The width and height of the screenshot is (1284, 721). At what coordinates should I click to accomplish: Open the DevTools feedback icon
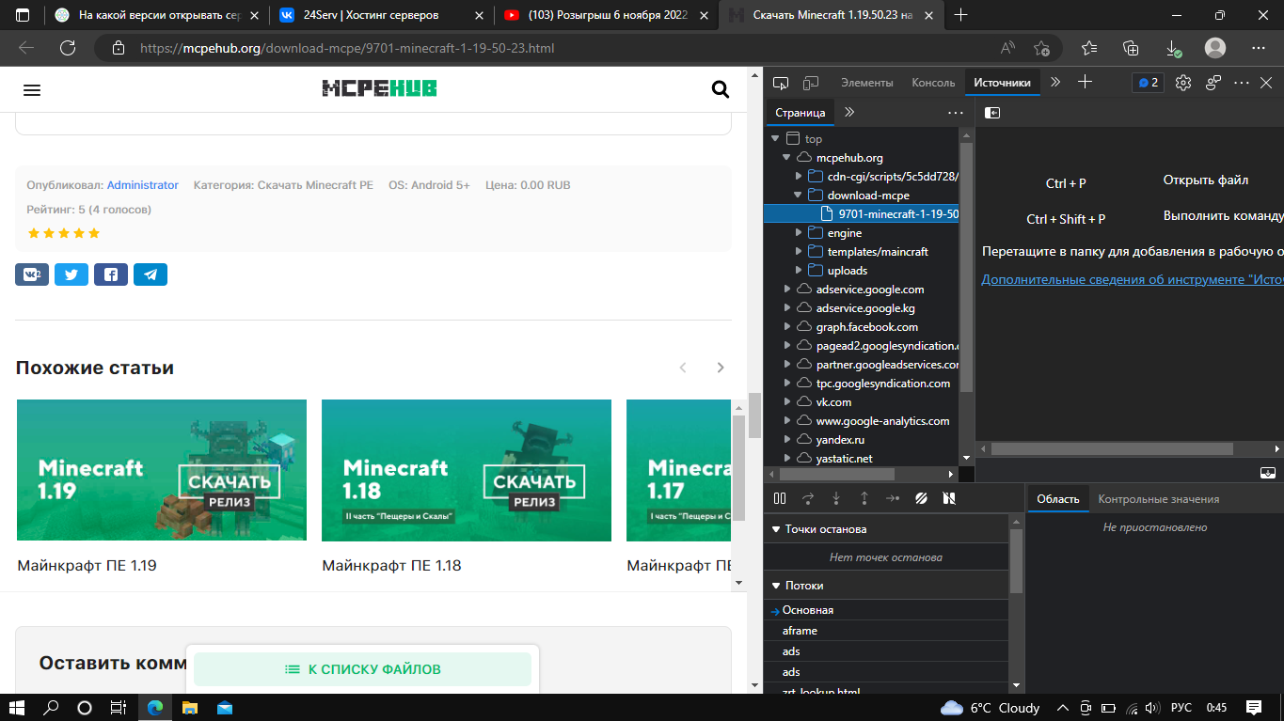1213,83
